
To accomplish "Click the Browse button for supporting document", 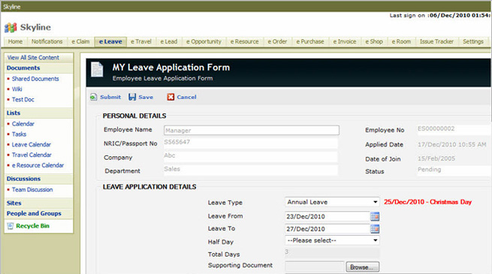I will 362,267.
